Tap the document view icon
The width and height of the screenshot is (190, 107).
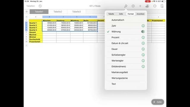point(162,6)
